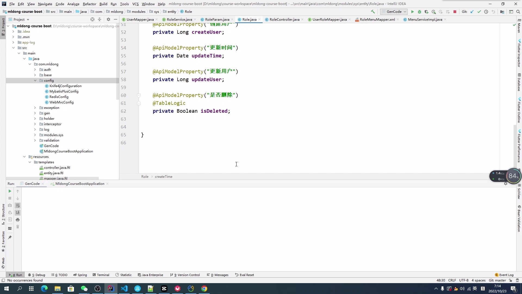Open the Event Log panel
Screen dimensions: 522x294
504,275
